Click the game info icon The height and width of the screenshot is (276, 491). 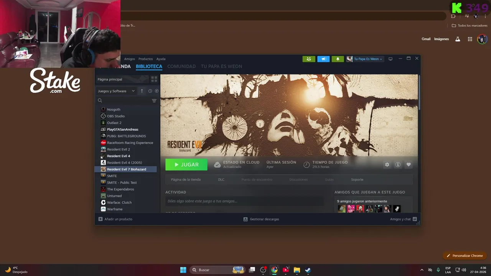coord(398,164)
